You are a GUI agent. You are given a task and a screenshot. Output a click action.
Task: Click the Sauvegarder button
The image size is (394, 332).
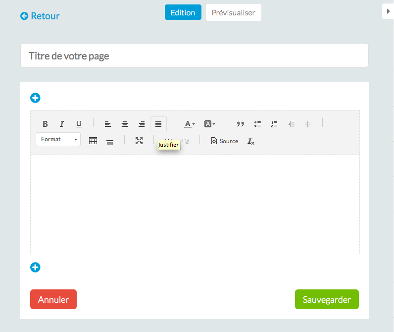click(327, 299)
